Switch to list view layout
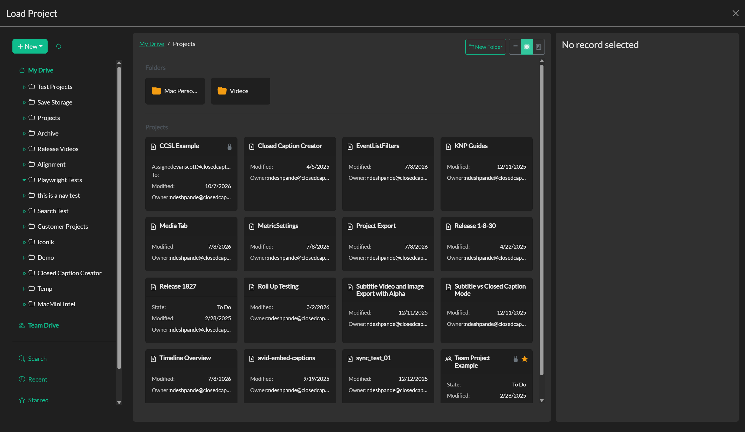745x432 pixels. (515, 47)
